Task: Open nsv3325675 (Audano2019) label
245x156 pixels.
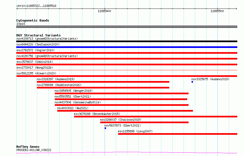Action: click(210, 79)
